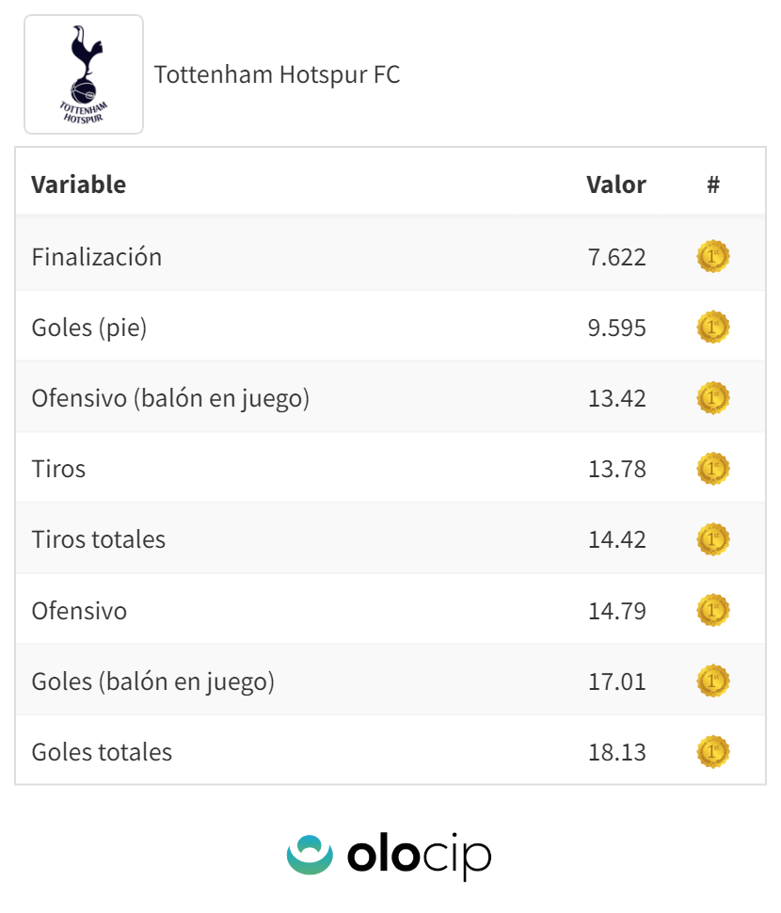Click the gold medal in the Tiros row
This screenshot has height=913, width=781.
(x=713, y=469)
